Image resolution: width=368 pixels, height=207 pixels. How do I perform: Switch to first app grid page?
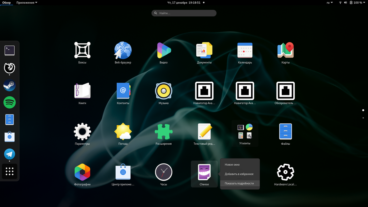[x=363, y=110]
